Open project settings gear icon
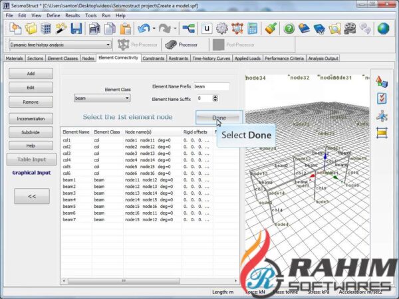This screenshot has height=299, width=399. [222, 29]
